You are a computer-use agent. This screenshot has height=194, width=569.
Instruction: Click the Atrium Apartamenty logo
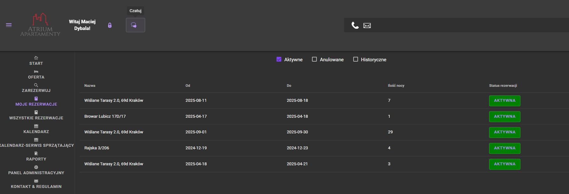coord(40,25)
